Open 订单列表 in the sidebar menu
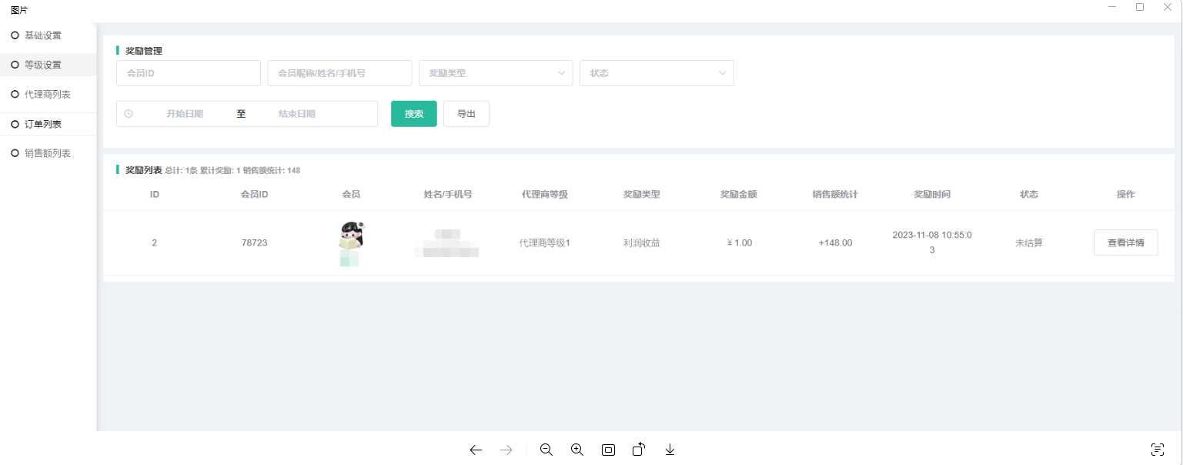 (42, 124)
